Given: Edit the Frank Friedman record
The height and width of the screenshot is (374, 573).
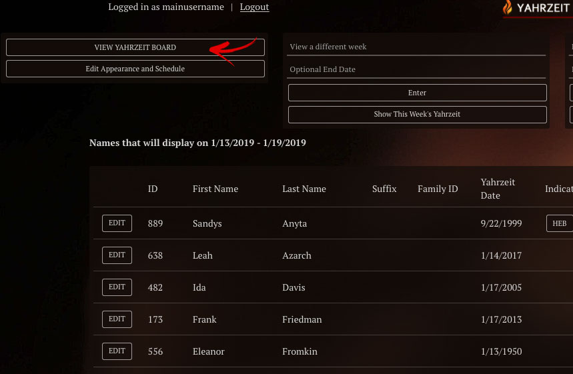Looking at the screenshot, I should pos(117,319).
